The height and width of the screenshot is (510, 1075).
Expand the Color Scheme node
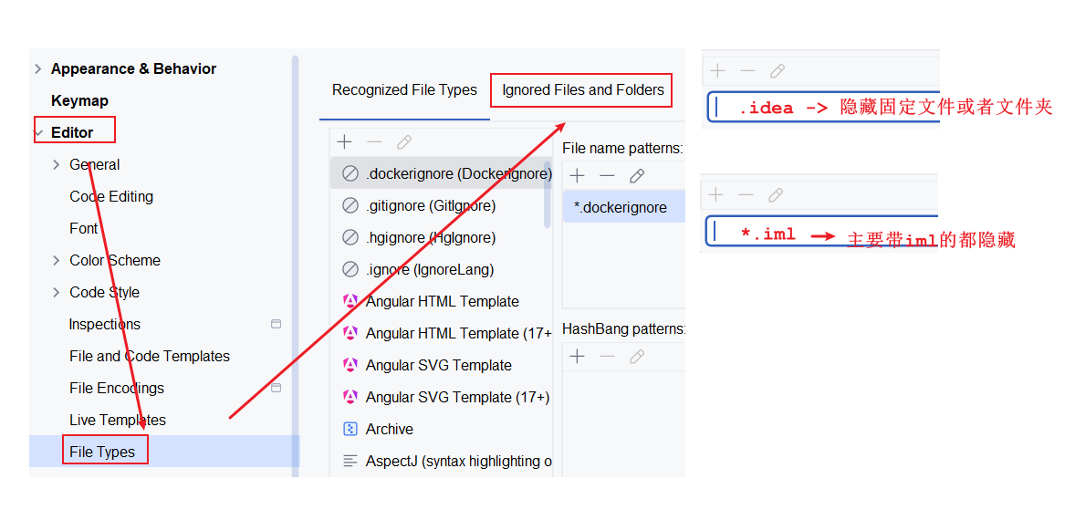click(x=57, y=261)
